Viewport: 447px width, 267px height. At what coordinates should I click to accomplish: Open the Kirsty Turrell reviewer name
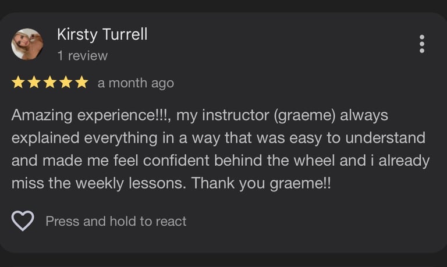(x=102, y=34)
